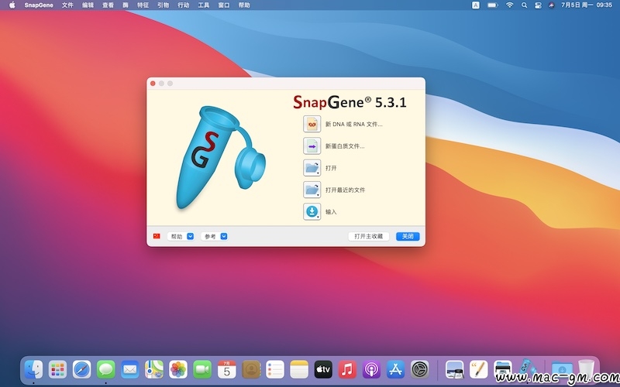The image size is (620, 387).
Task: Open Music from the dock
Action: coord(347,370)
